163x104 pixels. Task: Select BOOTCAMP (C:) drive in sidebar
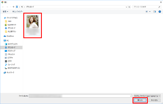pos(12,68)
